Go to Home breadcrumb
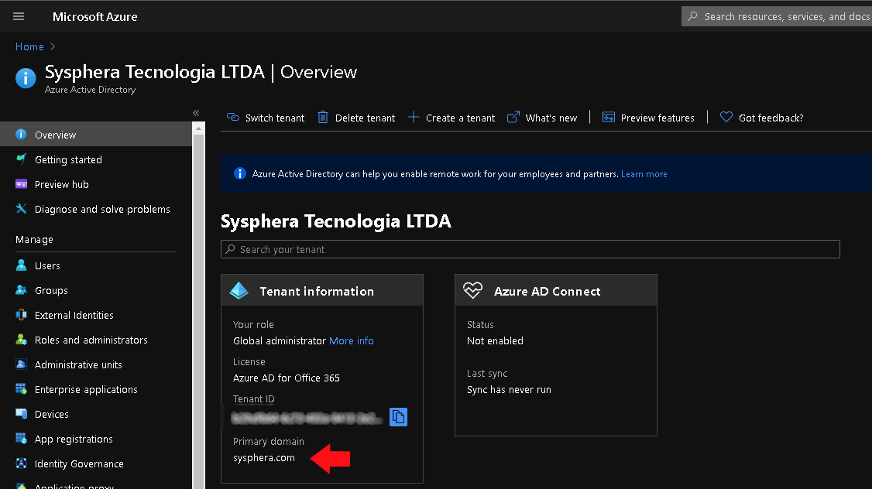This screenshot has width=872, height=489. pos(29,46)
